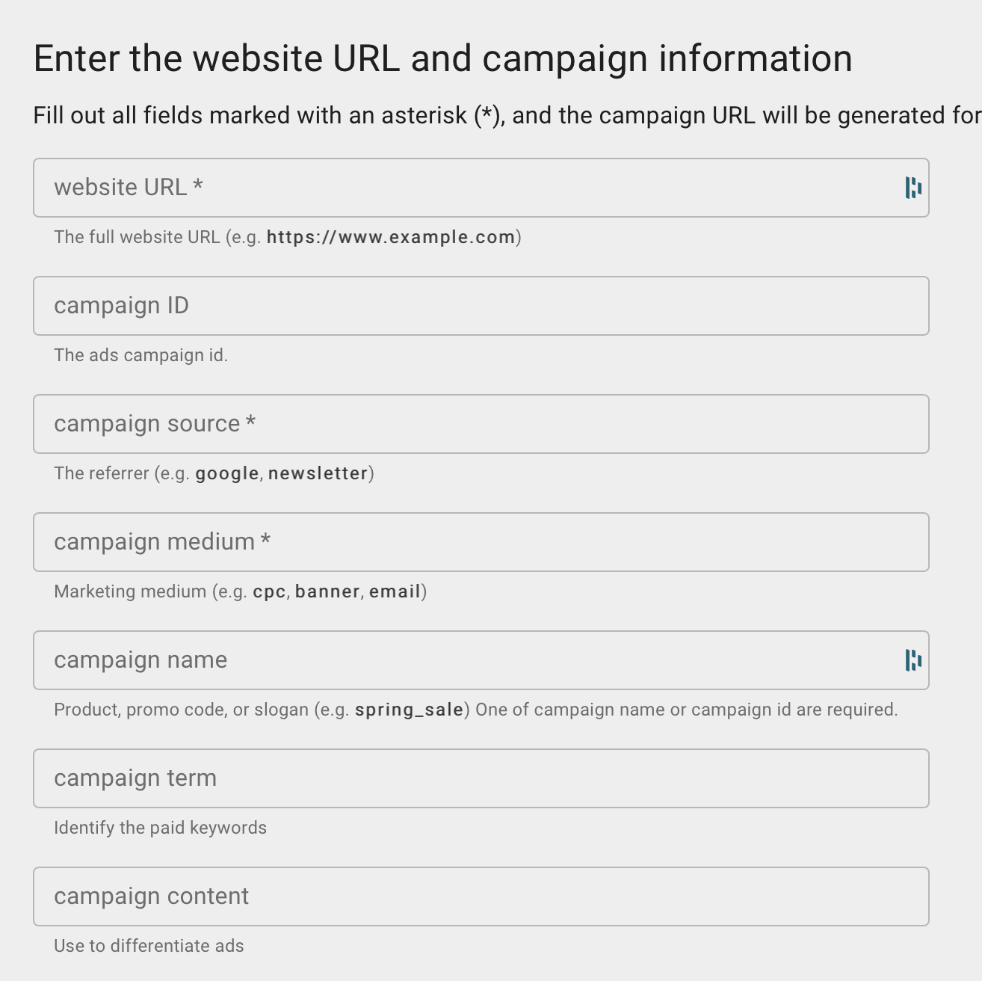Click "The ads campaign id." helper text

click(140, 355)
